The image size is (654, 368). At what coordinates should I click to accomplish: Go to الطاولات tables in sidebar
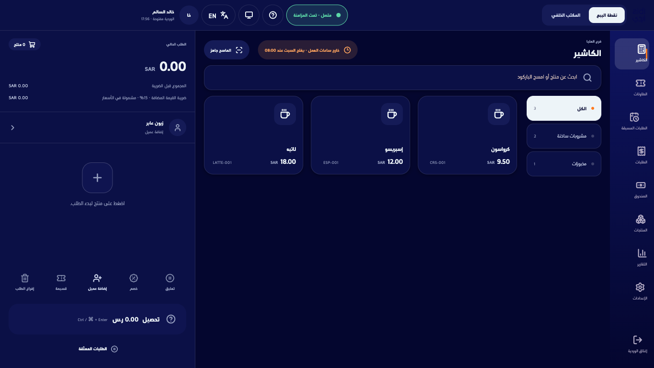(640, 88)
